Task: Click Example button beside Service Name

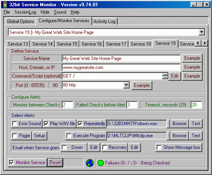Action: [x=192, y=58]
